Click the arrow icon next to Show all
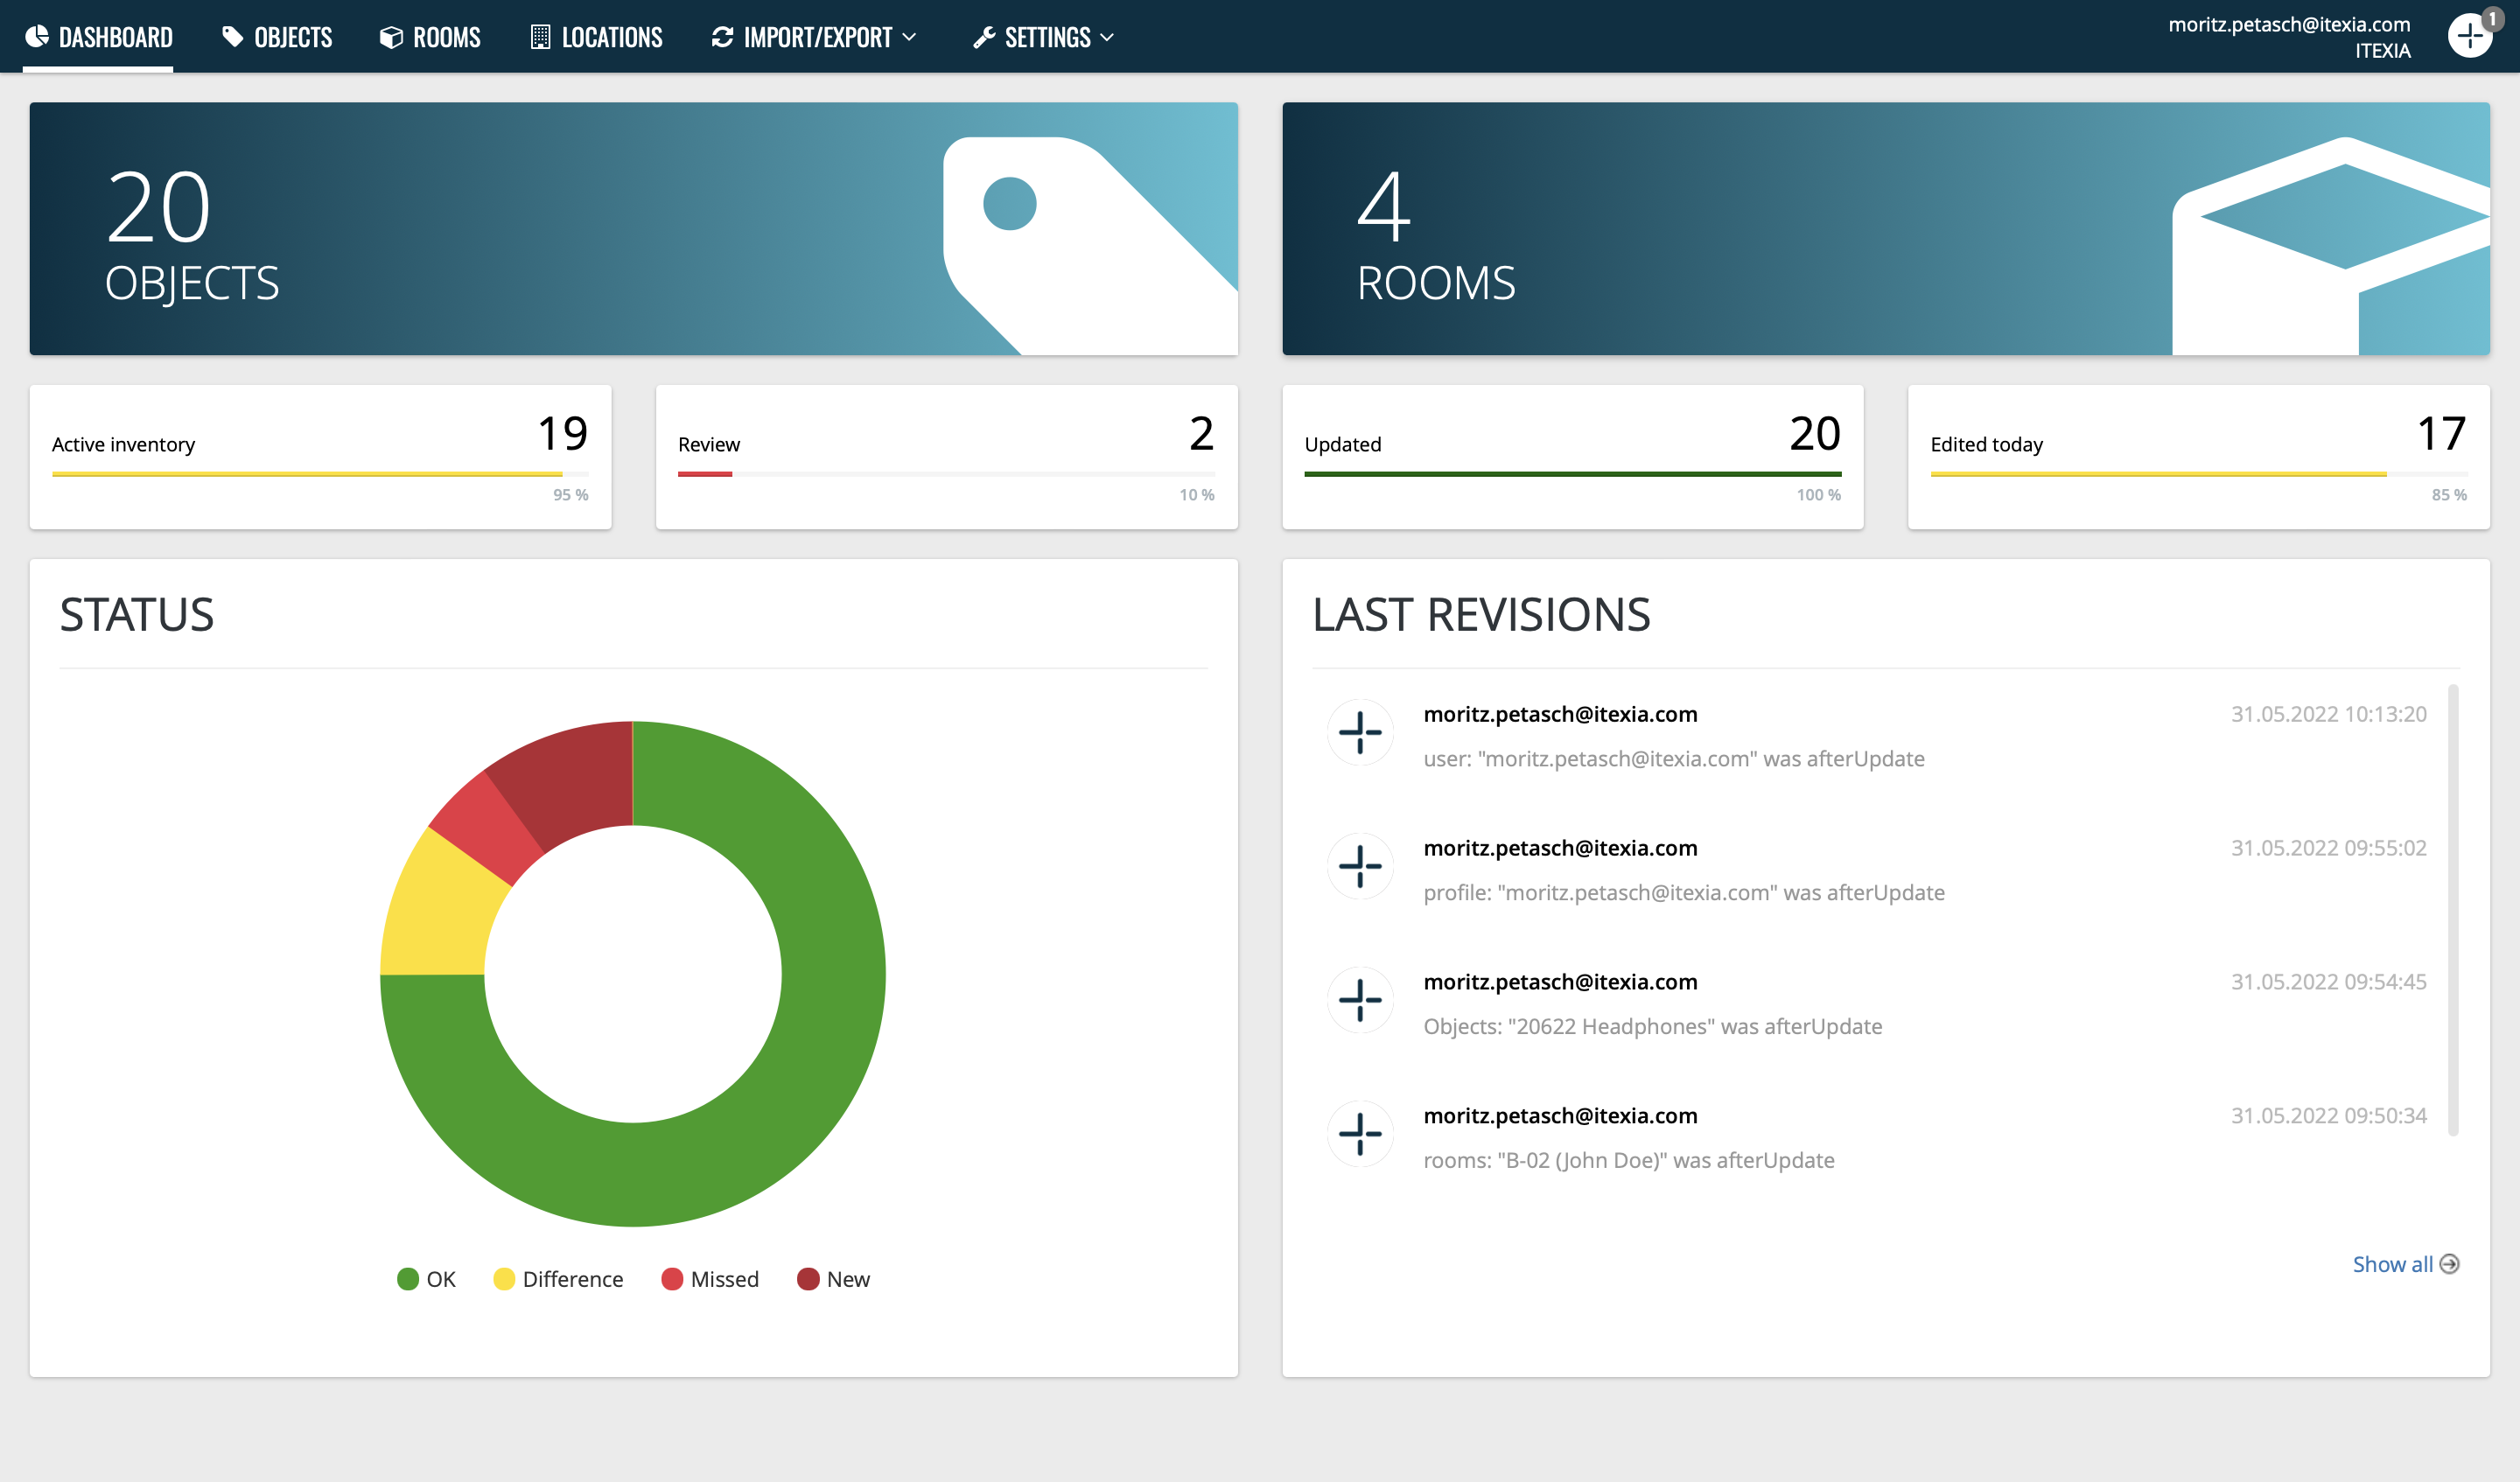Screen dimensions: 2520x1482 coord(2449,1264)
